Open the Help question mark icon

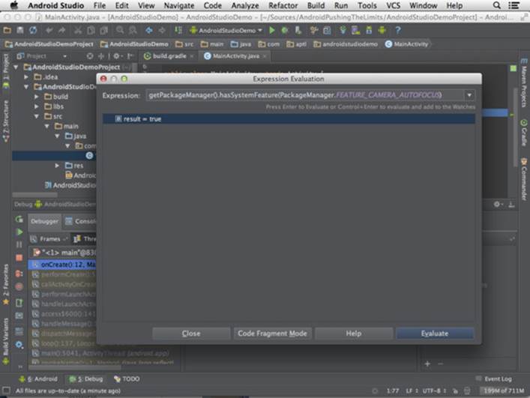click(x=398, y=31)
